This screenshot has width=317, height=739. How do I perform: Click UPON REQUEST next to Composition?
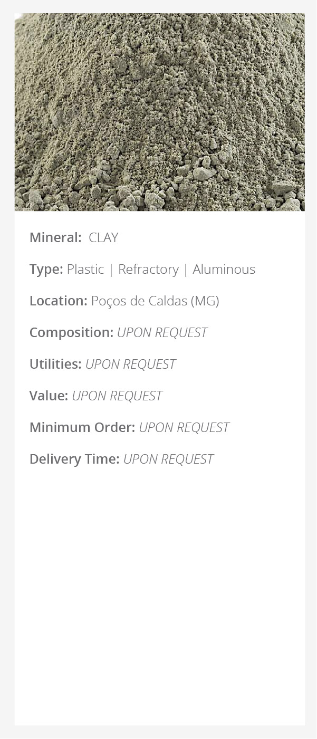click(162, 333)
